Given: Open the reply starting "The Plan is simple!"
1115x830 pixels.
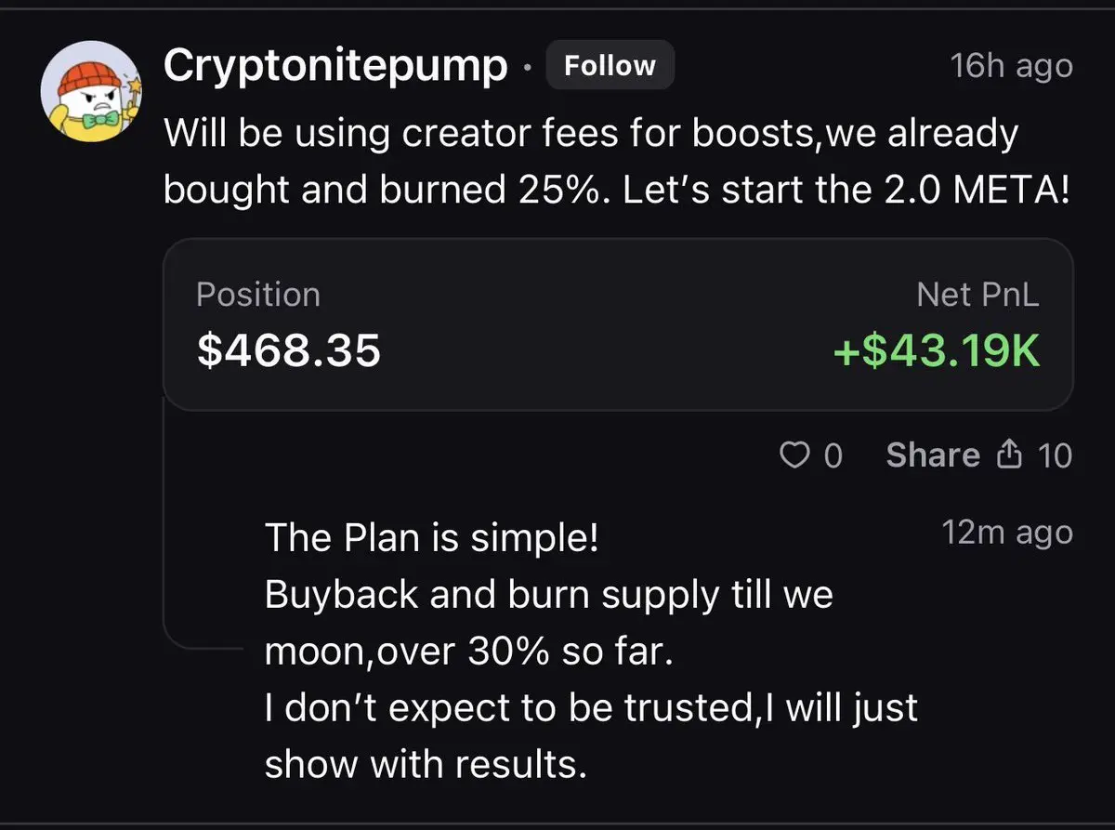Looking at the screenshot, I should [591, 652].
